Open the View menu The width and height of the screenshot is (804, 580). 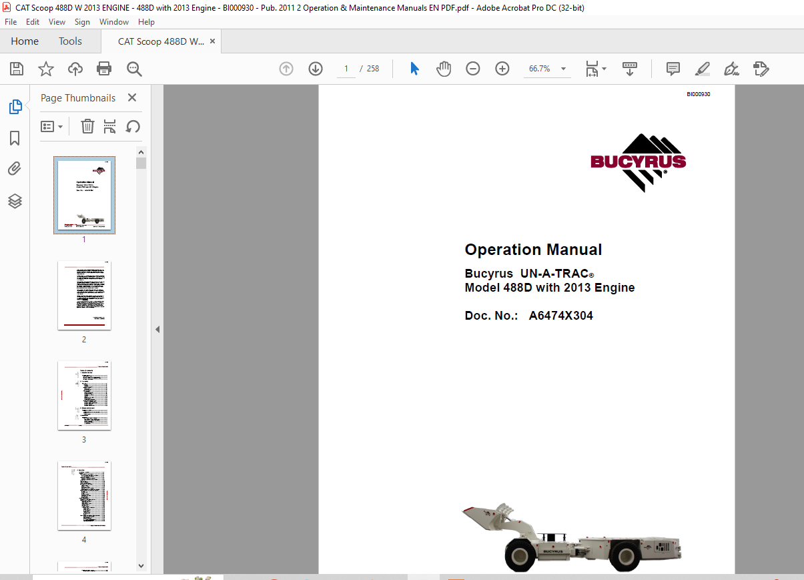pos(57,22)
